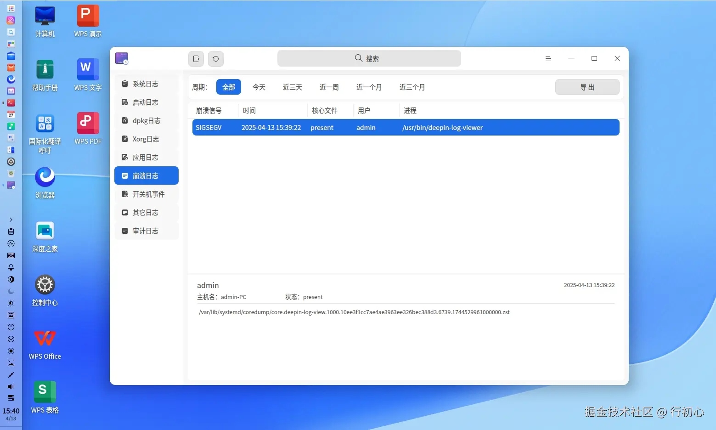Click the /usr/bin/deepin-log-viewer process cell
Image resolution: width=716 pixels, height=430 pixels.
coord(442,128)
